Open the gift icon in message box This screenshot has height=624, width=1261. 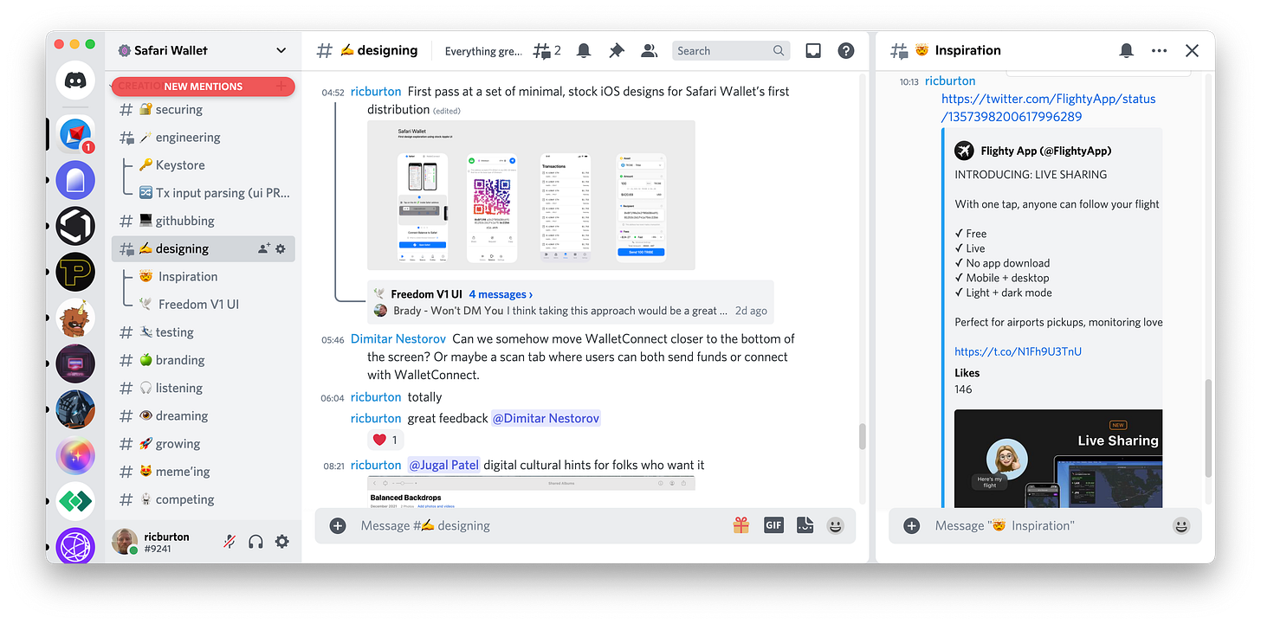click(x=740, y=525)
